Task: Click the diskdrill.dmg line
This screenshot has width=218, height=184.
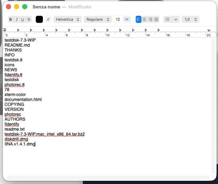Action: [16, 139]
